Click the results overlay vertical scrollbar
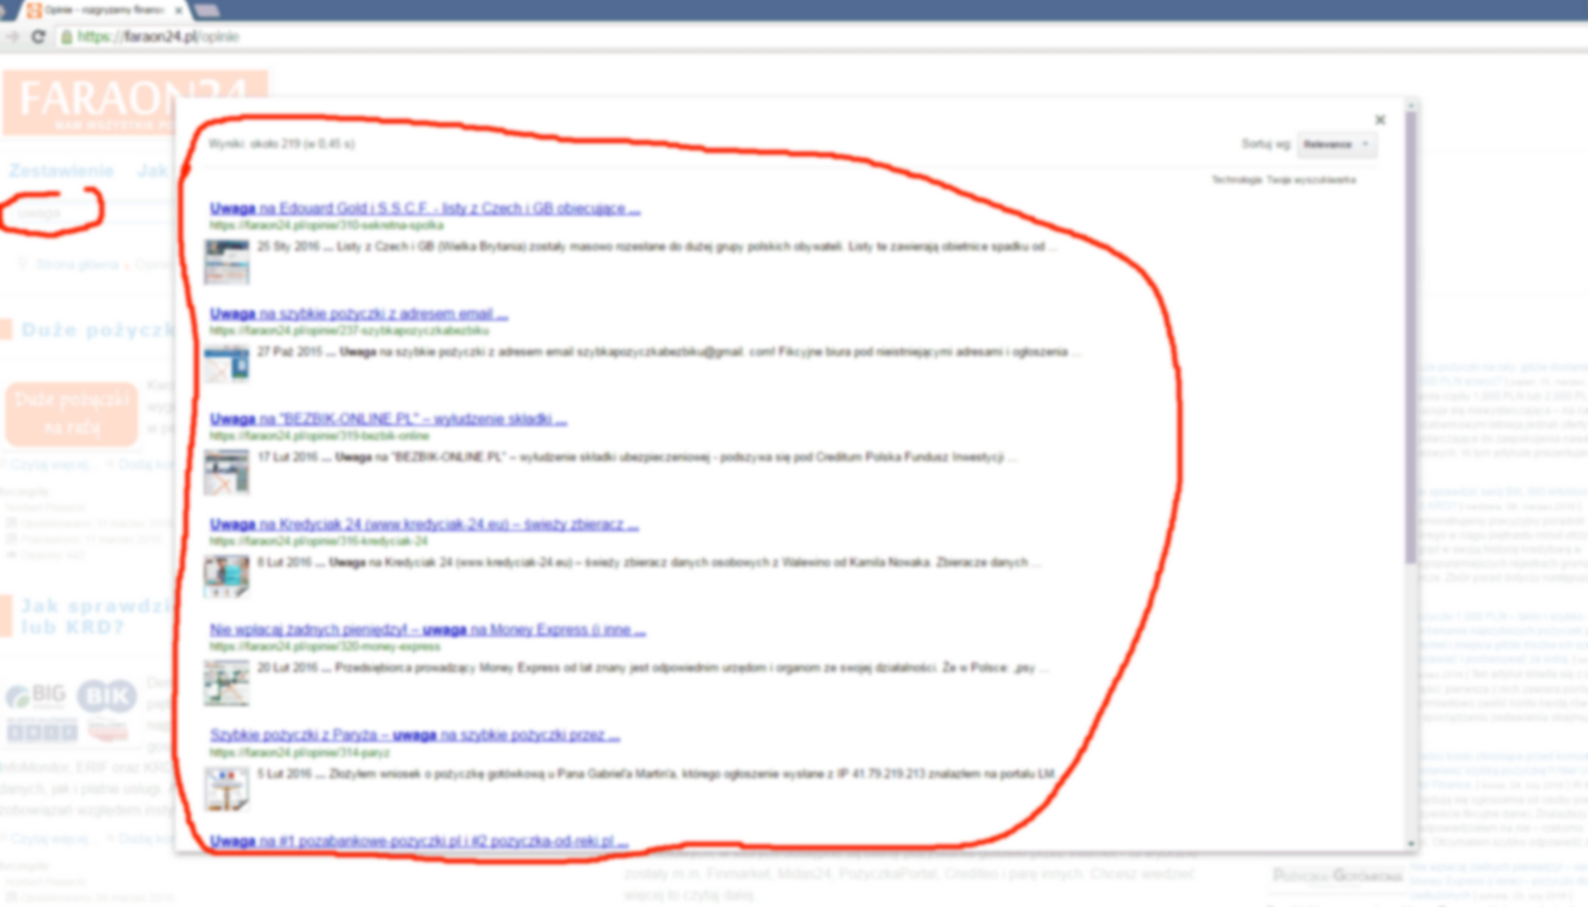 1411,336
